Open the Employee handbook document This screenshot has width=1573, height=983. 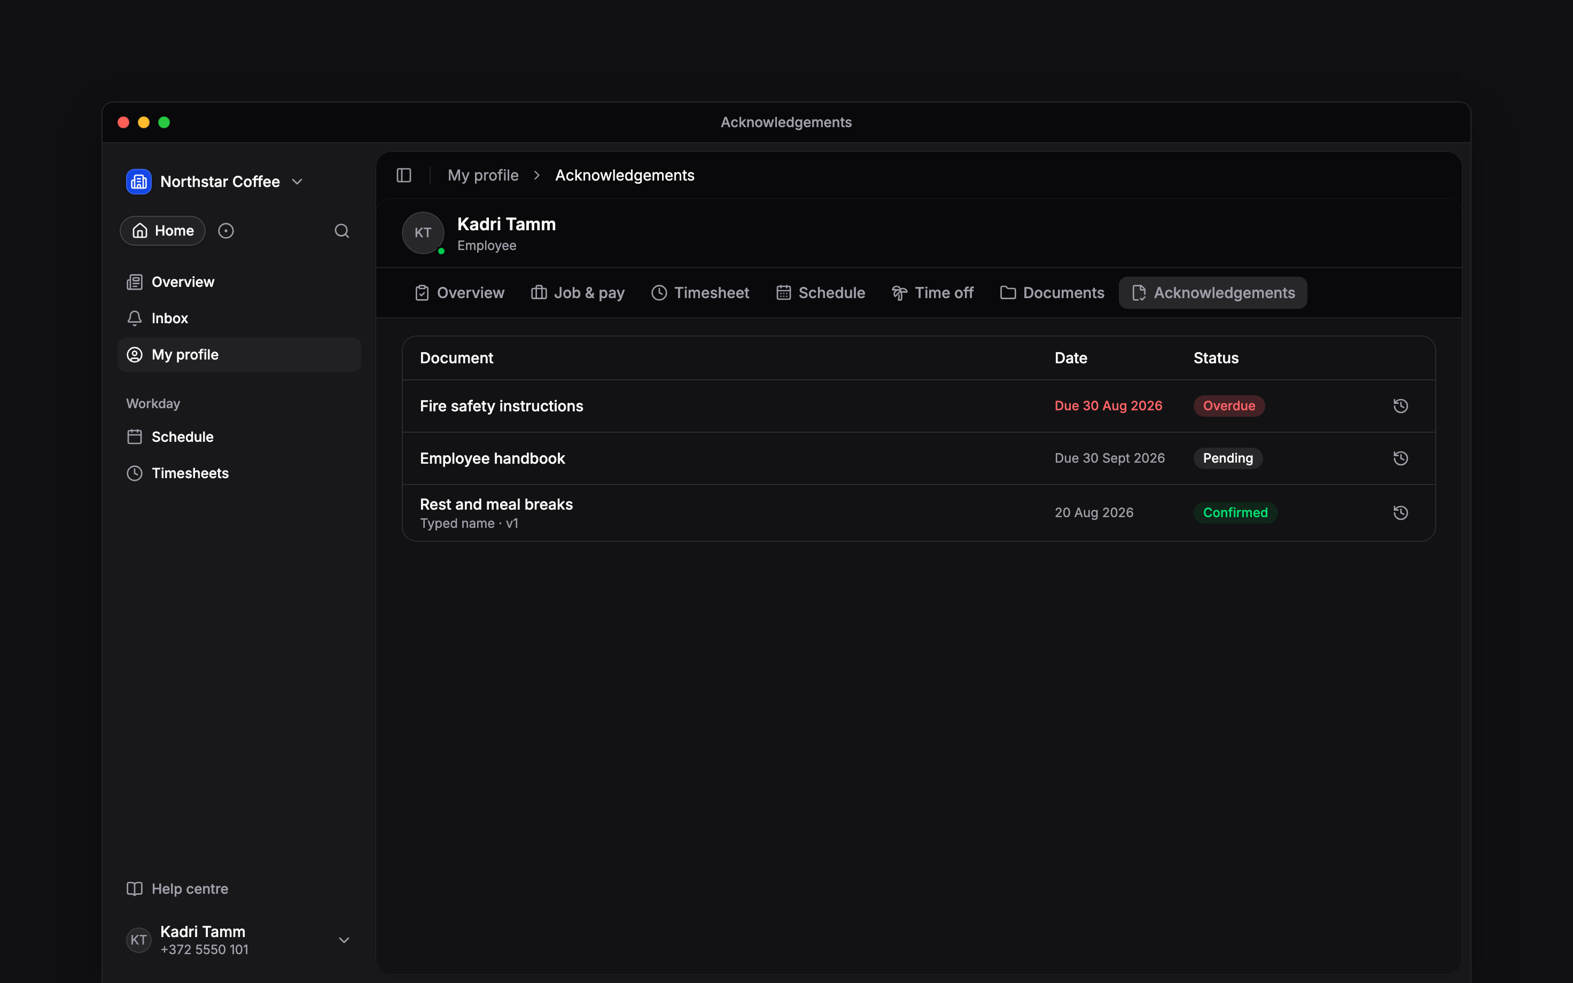point(492,458)
